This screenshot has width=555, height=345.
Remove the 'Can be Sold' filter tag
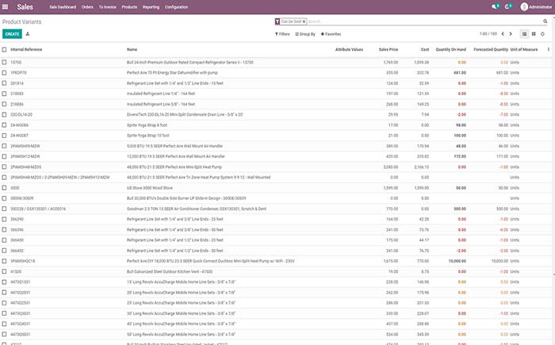click(304, 21)
